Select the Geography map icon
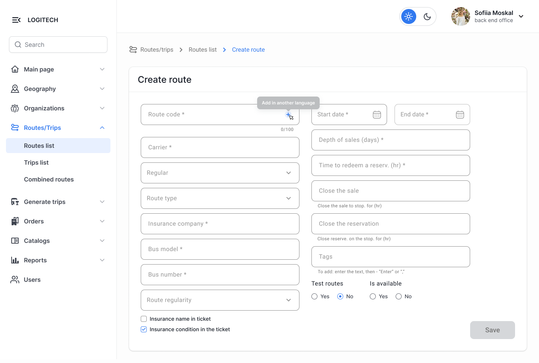This screenshot has height=363, width=539. (x=15, y=89)
